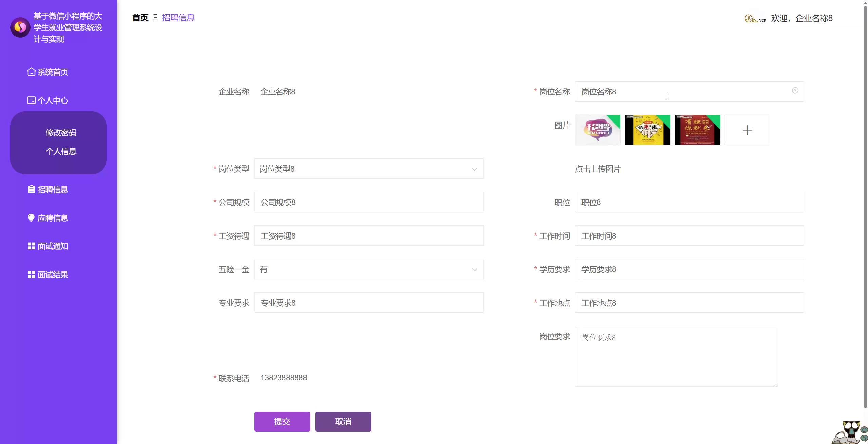
Task: Click the lightbulb icon beside 应聘信息
Action: coord(31,218)
